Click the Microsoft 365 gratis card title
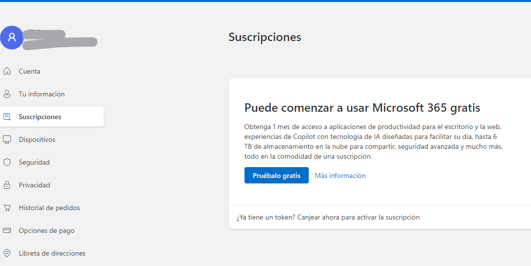This screenshot has height=266, width=531. pyautogui.click(x=363, y=108)
